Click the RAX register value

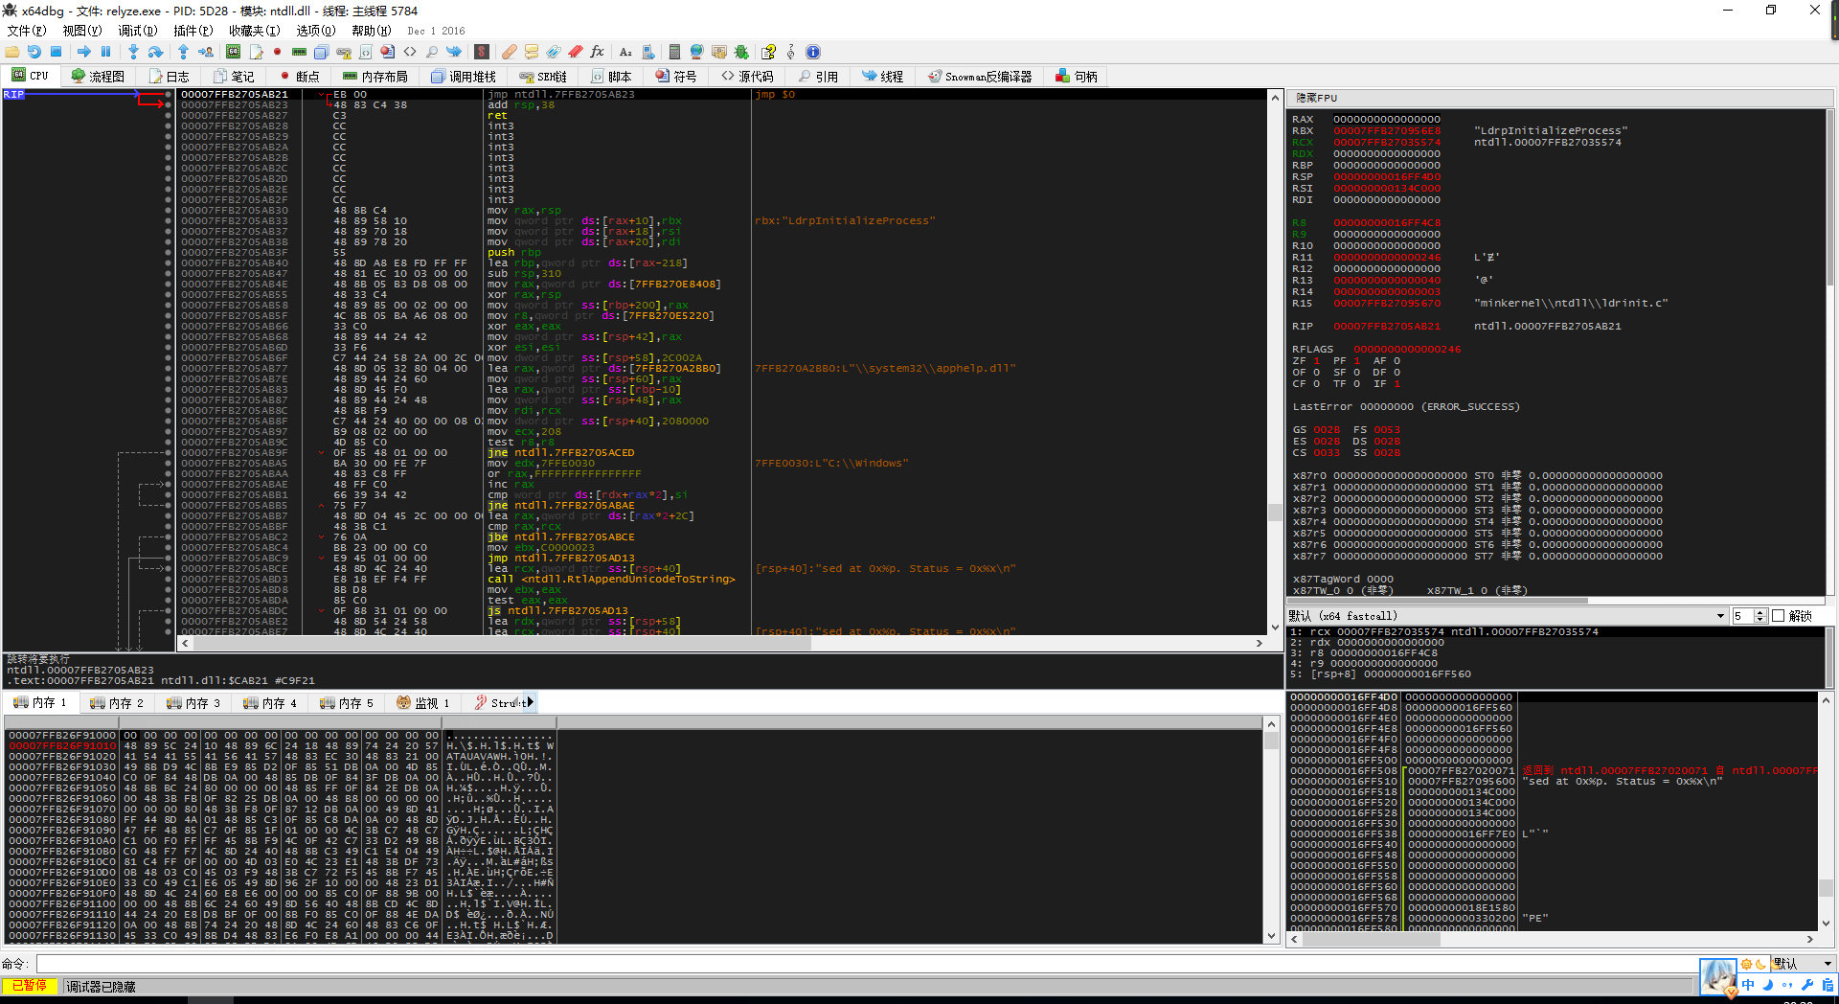click(x=1387, y=119)
